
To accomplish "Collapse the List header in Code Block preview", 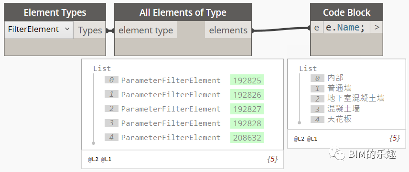I will point(308,69).
